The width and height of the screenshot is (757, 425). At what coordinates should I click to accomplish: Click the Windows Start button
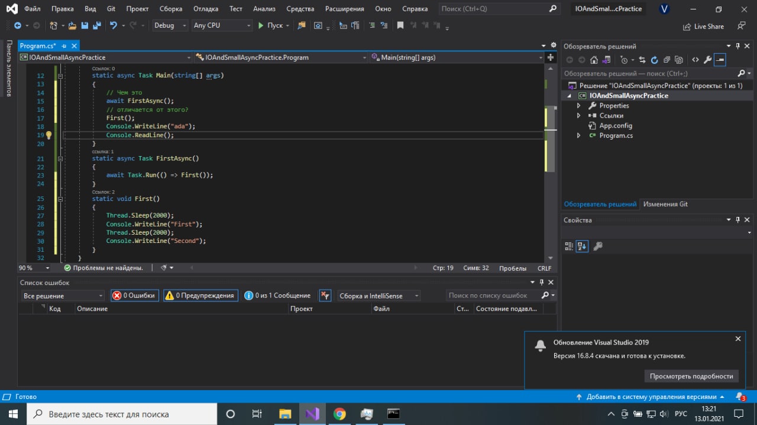[13, 414]
